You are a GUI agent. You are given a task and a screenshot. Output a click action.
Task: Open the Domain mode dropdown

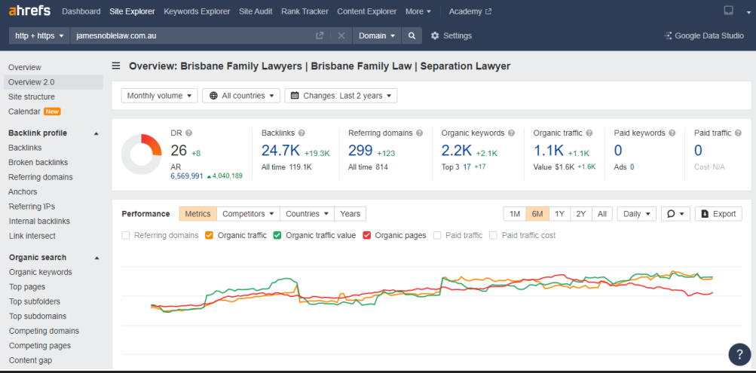(377, 35)
